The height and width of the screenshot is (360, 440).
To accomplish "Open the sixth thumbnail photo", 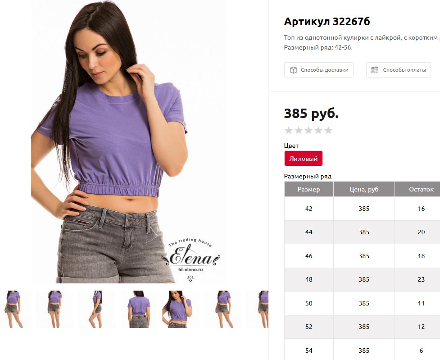I will 223,309.
